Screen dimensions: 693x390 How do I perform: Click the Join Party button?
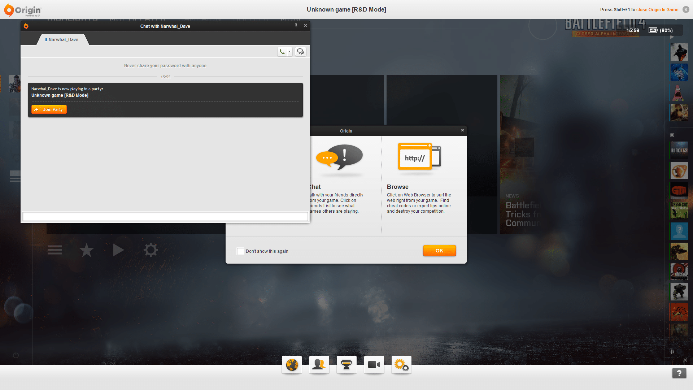(49, 109)
